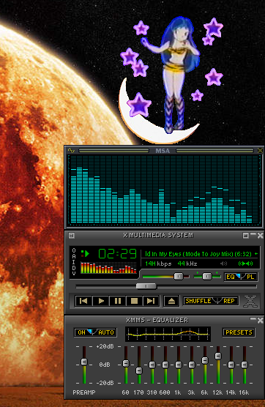Click the play button

pyautogui.click(x=101, y=301)
